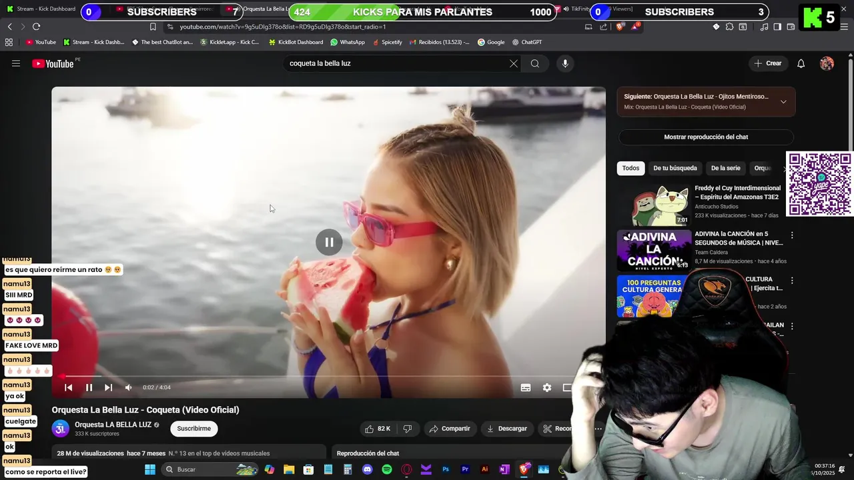The height and width of the screenshot is (480, 854).
Task: Mute the video with the speaker icon
Action: coord(128,387)
